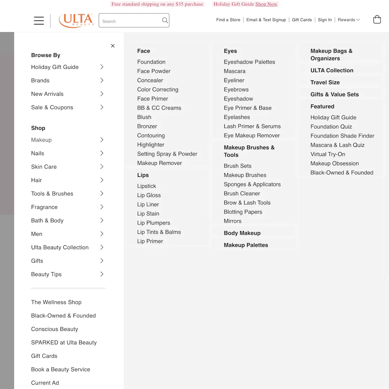Click the search magnifying glass icon

pos(165,20)
